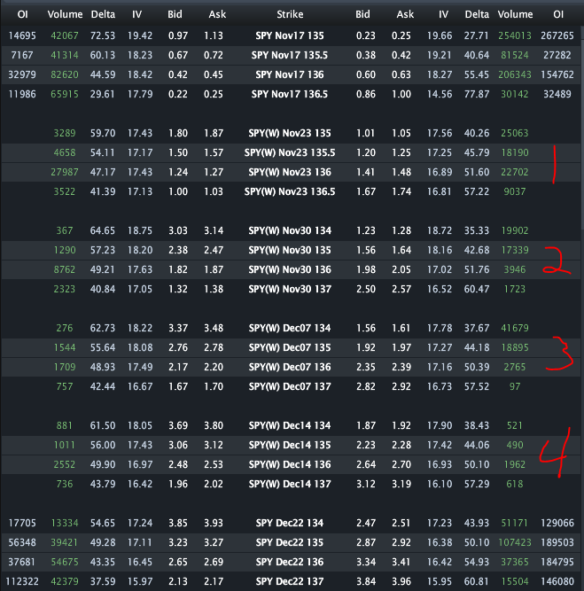Viewport: 584px width, 591px height.
Task: Click the OI value 184795
Action: click(x=557, y=562)
